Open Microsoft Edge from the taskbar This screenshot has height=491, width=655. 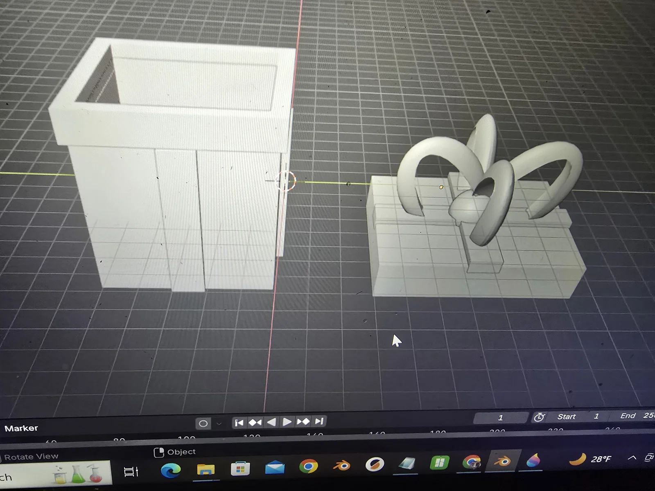click(x=170, y=471)
